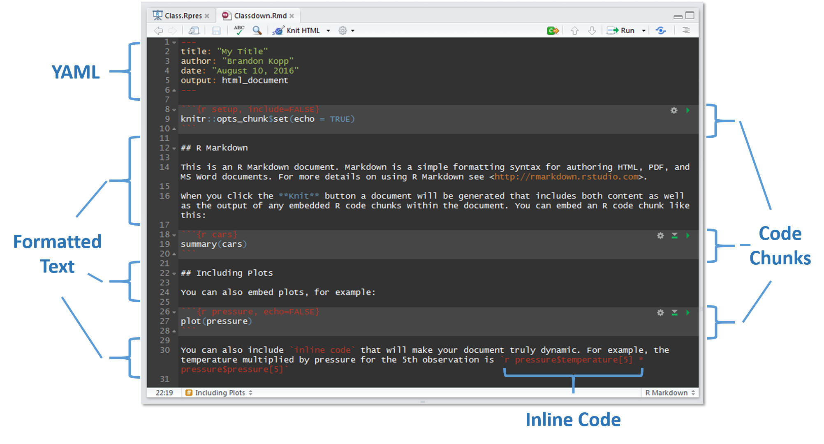This screenshot has height=444, width=824.
Task: Click the title: "My Title" line
Action: point(224,51)
